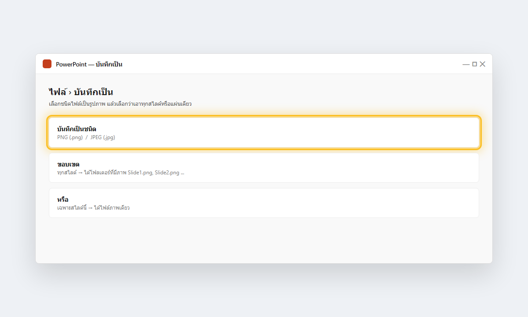Click the slash between PNG and JPEG
Screen dimensions: 528x317
coord(87,137)
